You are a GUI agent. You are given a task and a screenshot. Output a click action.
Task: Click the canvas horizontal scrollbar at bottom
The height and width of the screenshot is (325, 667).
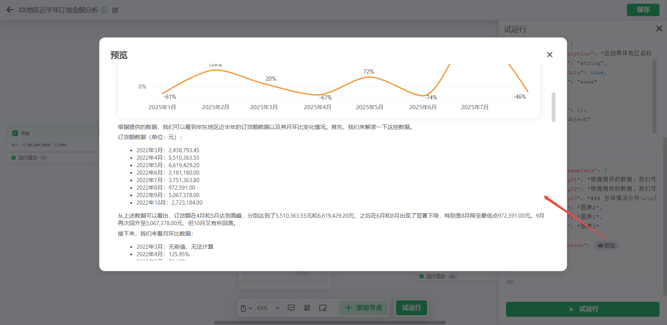(x=330, y=322)
